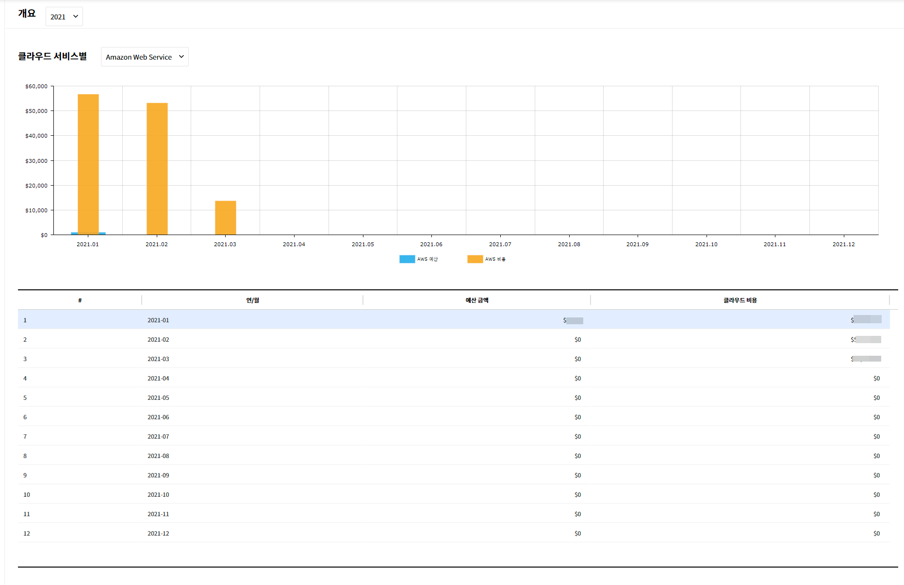Click the 2021.01 orange cost bar

[88, 164]
